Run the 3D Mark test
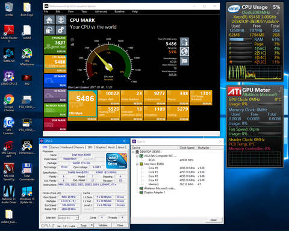Screen dimensions: 289x231 (x=63, y=100)
